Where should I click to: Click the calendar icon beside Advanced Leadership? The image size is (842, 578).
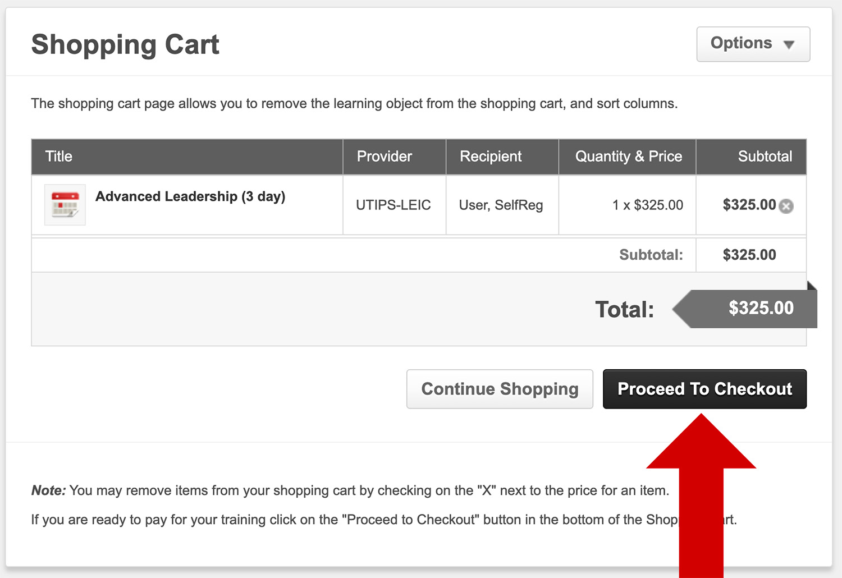[x=65, y=204]
